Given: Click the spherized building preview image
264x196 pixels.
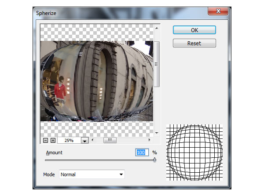Looking at the screenshot, I should pyautogui.click(x=97, y=81).
